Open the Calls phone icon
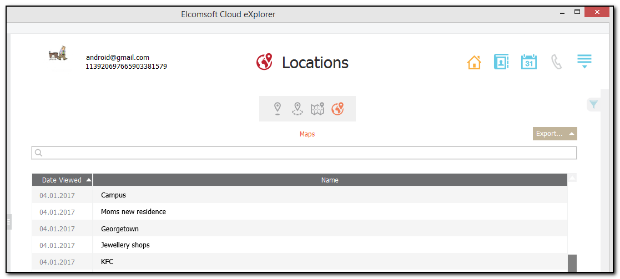Image resolution: width=620 pixels, height=279 pixels. coord(556,62)
